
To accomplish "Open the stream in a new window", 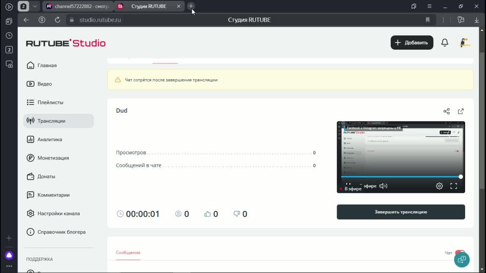I will tap(461, 111).
